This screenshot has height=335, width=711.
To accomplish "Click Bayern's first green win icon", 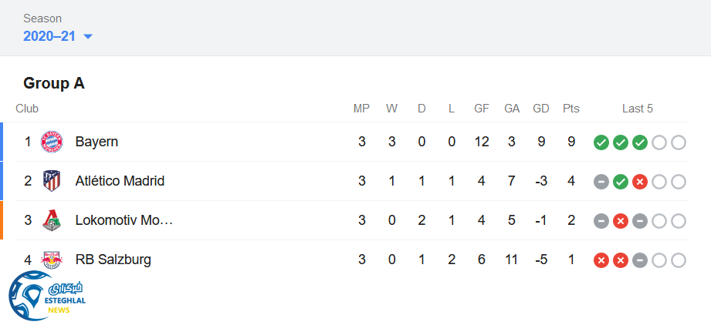I will tap(601, 142).
